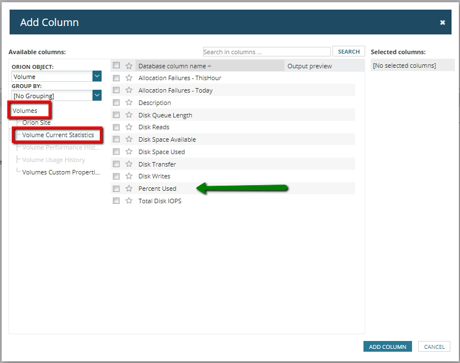Click the Search in columns field
460x363 pixels.
point(266,51)
